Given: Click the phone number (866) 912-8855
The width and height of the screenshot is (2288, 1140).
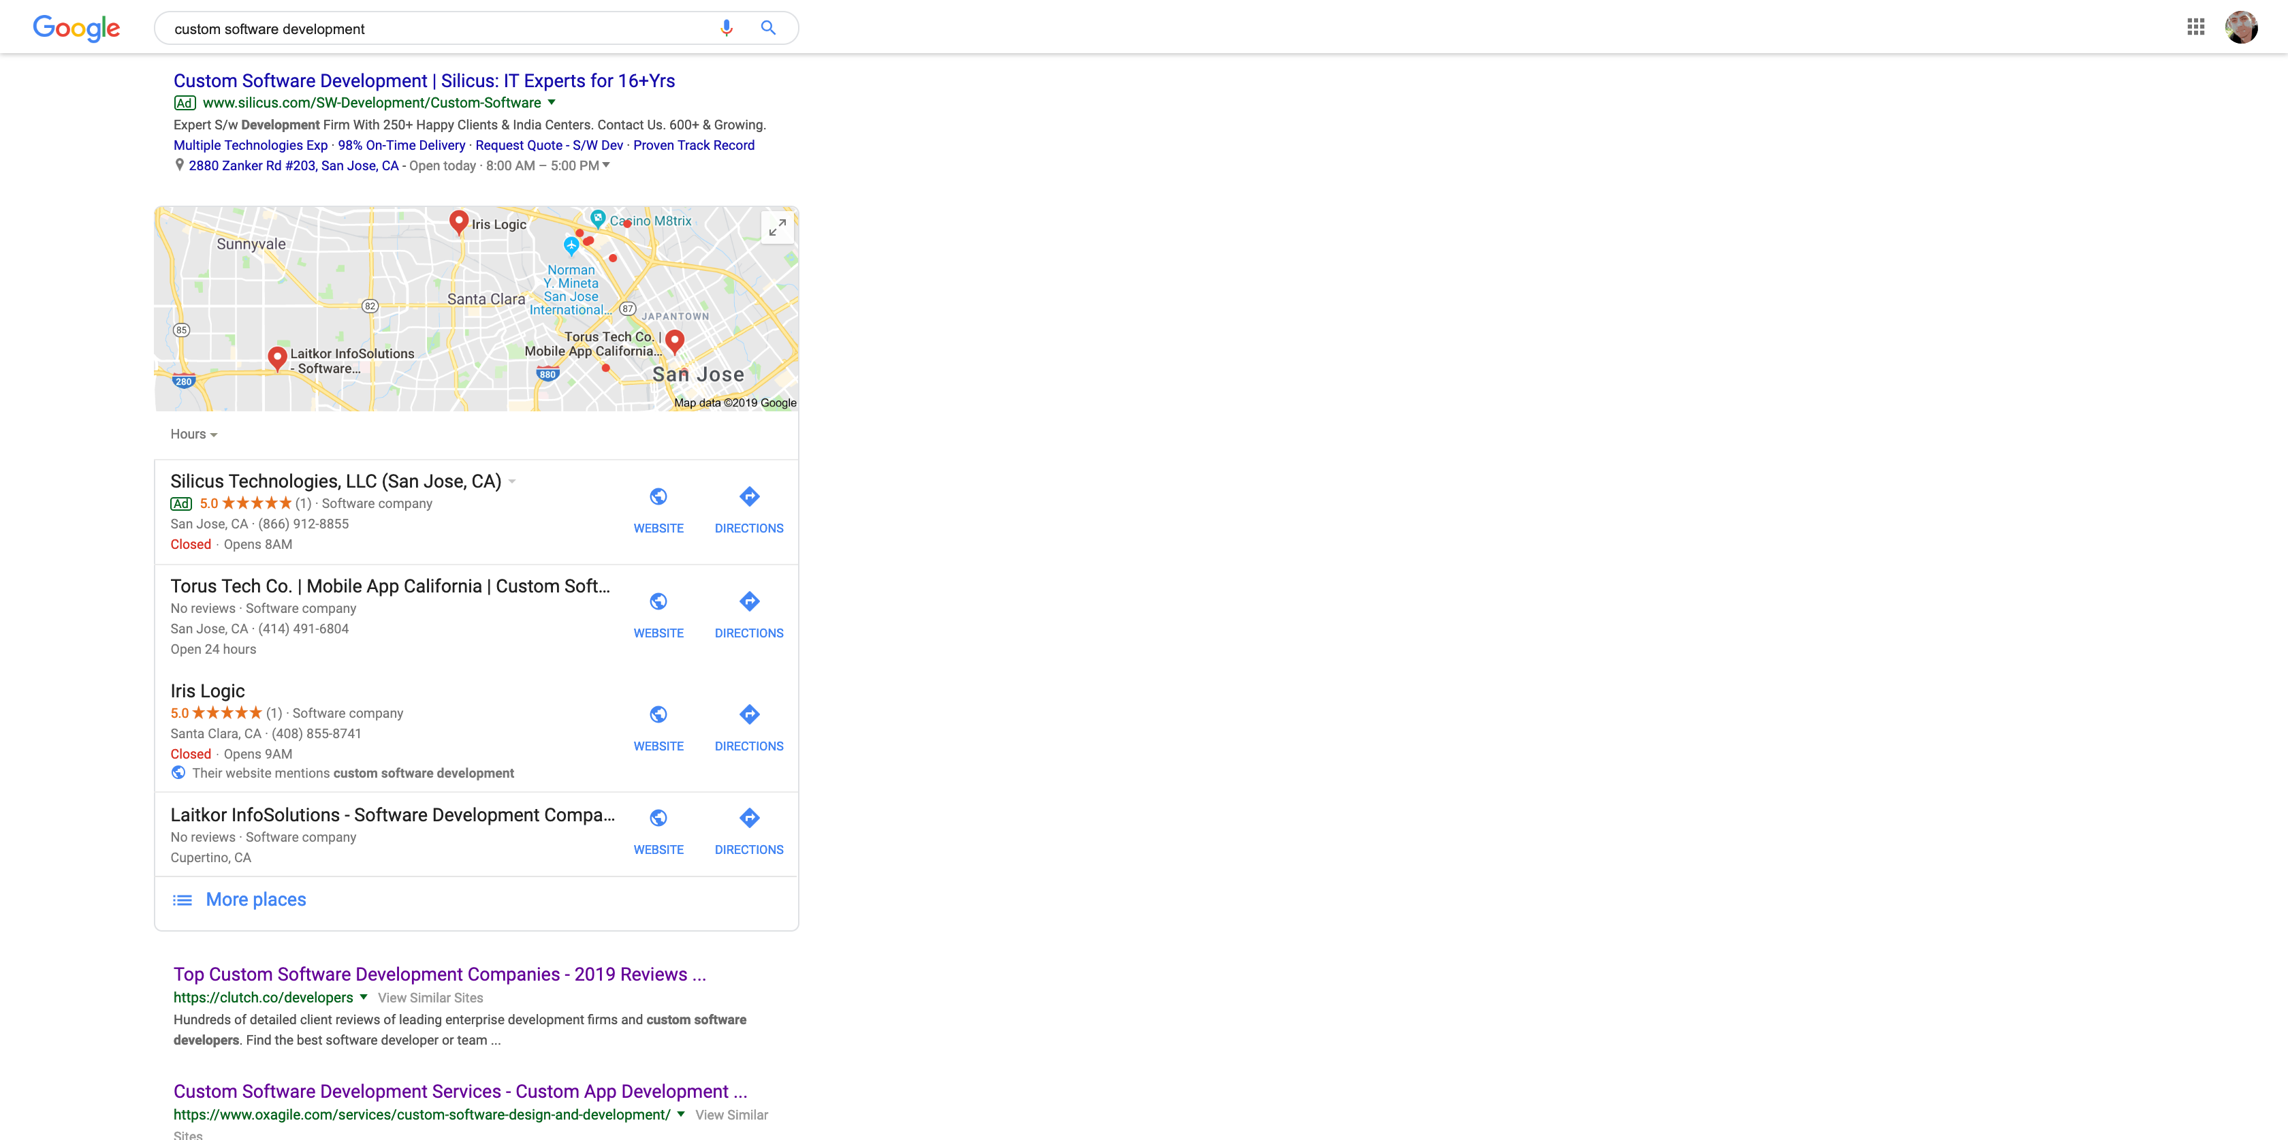Looking at the screenshot, I should [x=304, y=524].
